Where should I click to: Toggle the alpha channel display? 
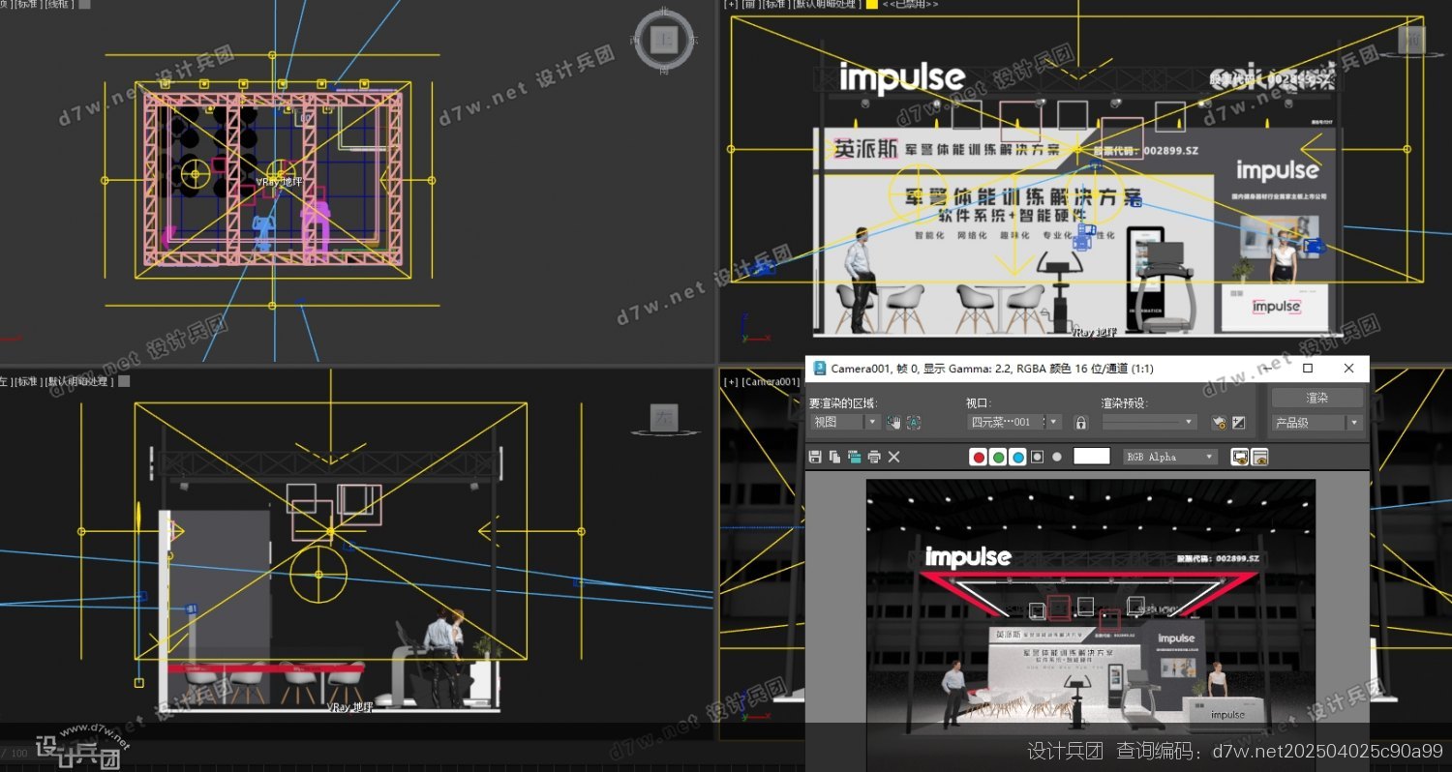1037,457
